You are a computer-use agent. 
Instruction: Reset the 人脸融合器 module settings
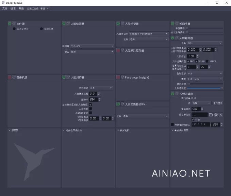tap(177, 38)
